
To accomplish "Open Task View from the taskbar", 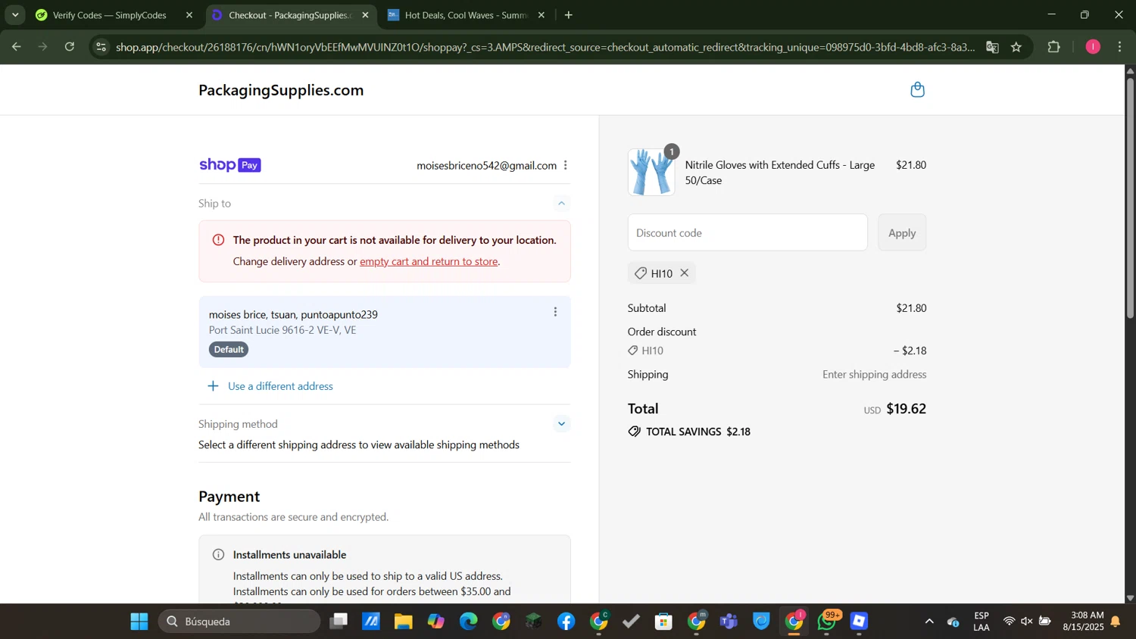I will pyautogui.click(x=339, y=622).
